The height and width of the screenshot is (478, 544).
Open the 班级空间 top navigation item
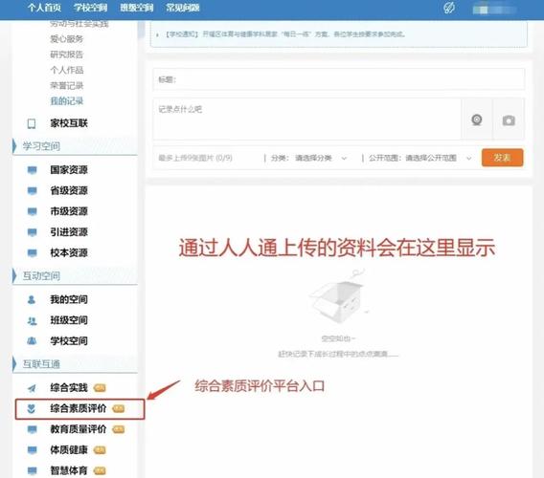[136, 8]
